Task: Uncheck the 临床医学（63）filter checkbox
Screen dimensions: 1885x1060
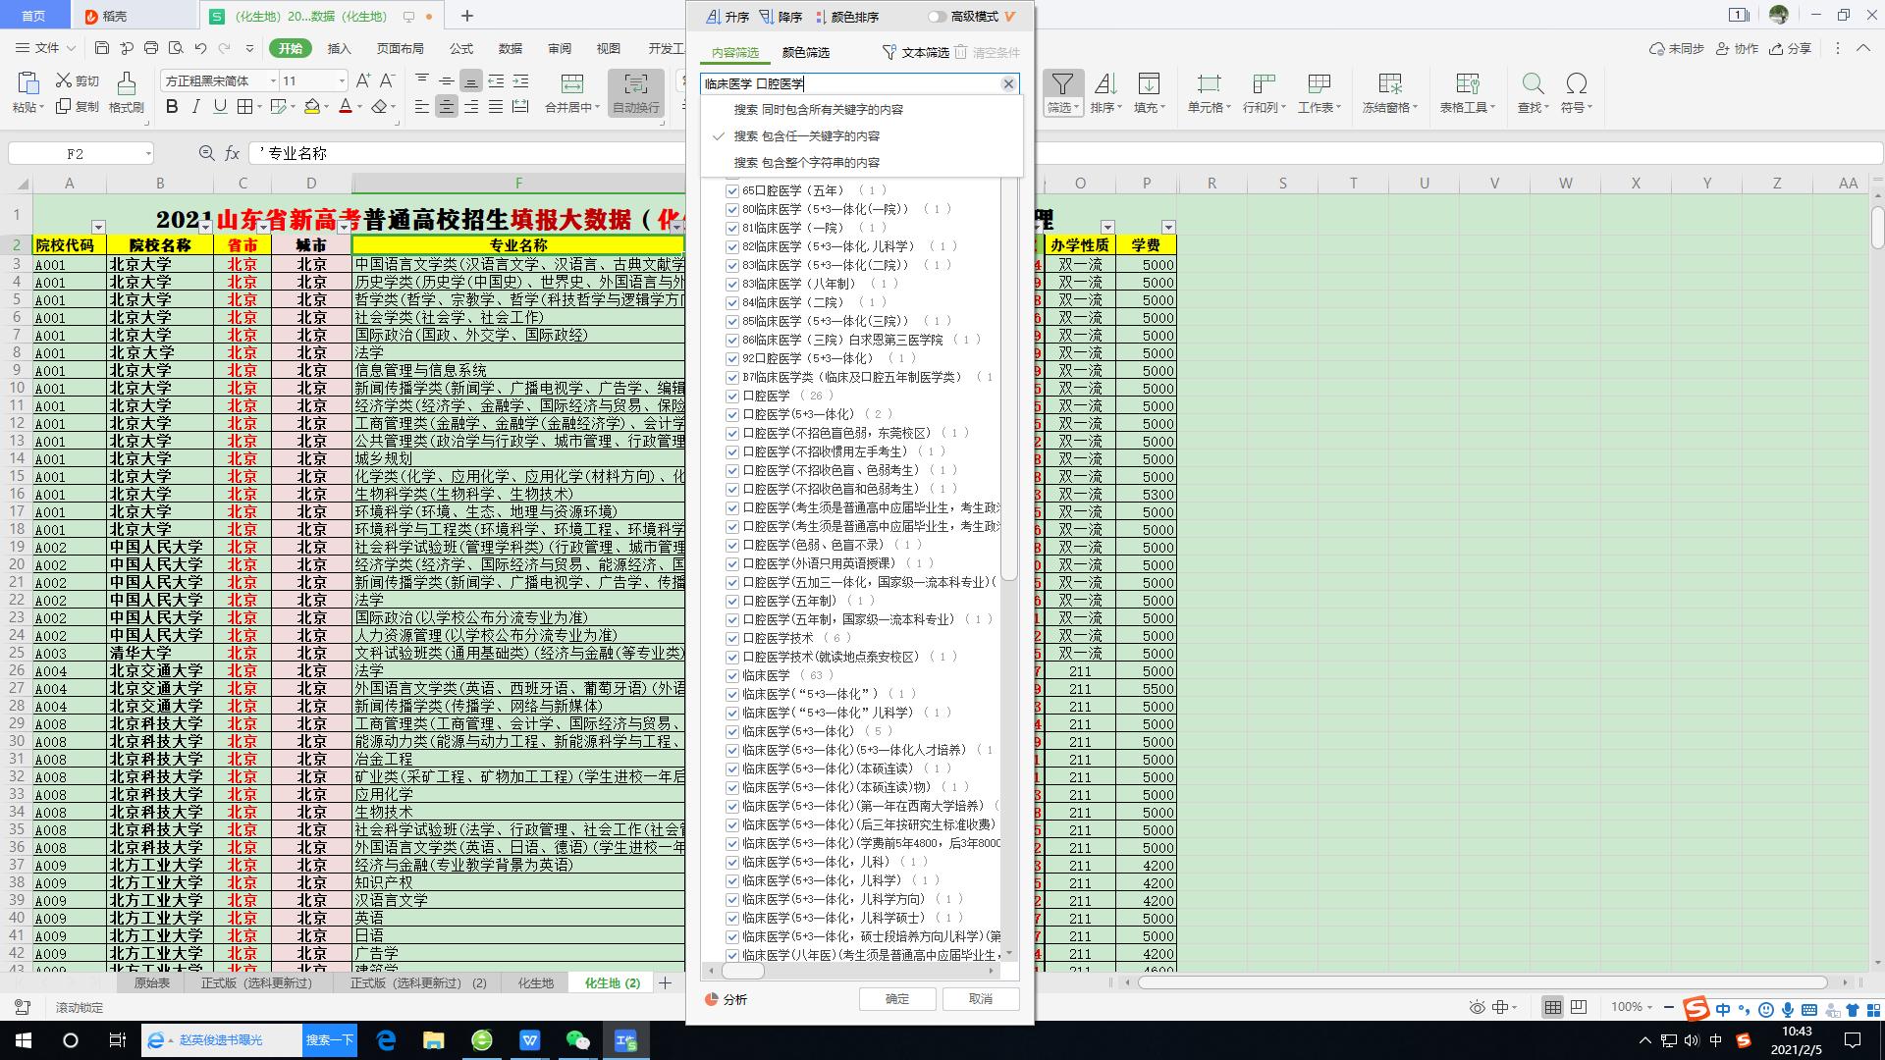Action: 733,675
